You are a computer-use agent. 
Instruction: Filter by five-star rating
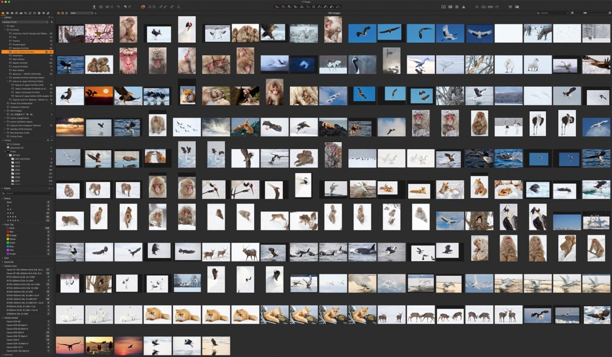[12, 220]
